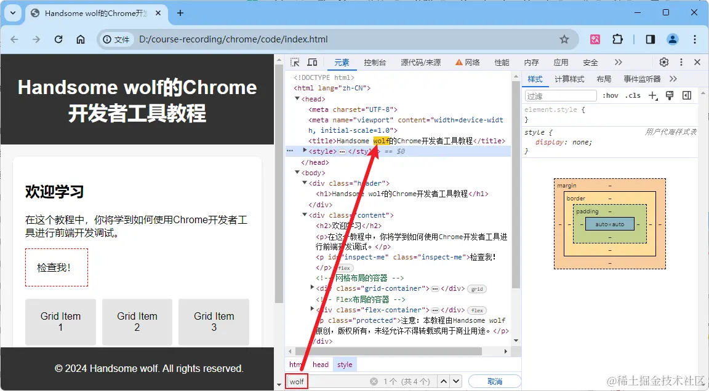Open the element classes paint icon
This screenshot has height=391, width=709.
click(x=670, y=95)
